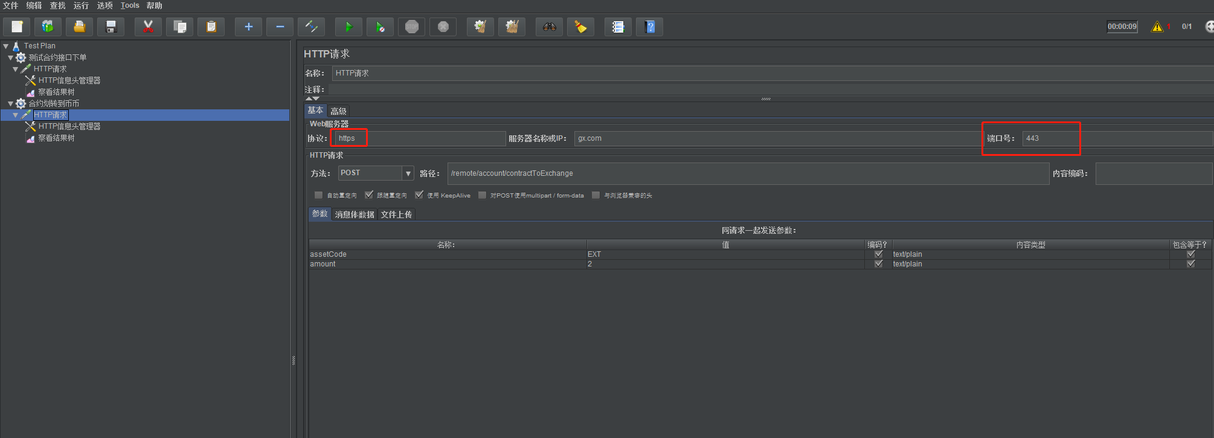Collapse the 测试合约接口下单 node arrow
Viewport: 1214px width, 438px height.
(x=10, y=57)
